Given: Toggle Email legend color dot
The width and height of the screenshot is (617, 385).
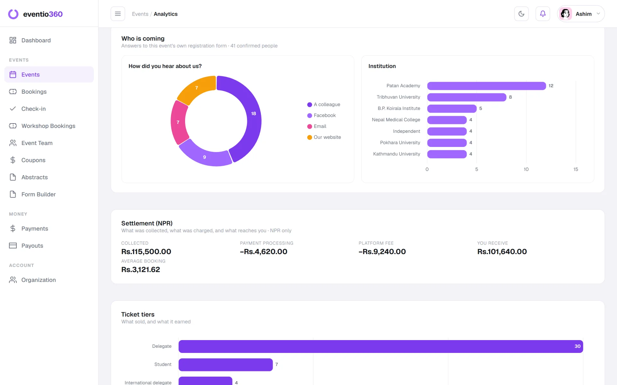Looking at the screenshot, I should (309, 126).
